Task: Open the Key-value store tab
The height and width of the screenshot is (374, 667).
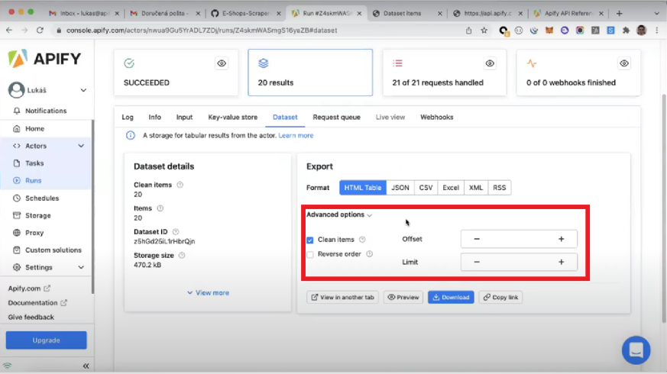Action: pos(233,118)
